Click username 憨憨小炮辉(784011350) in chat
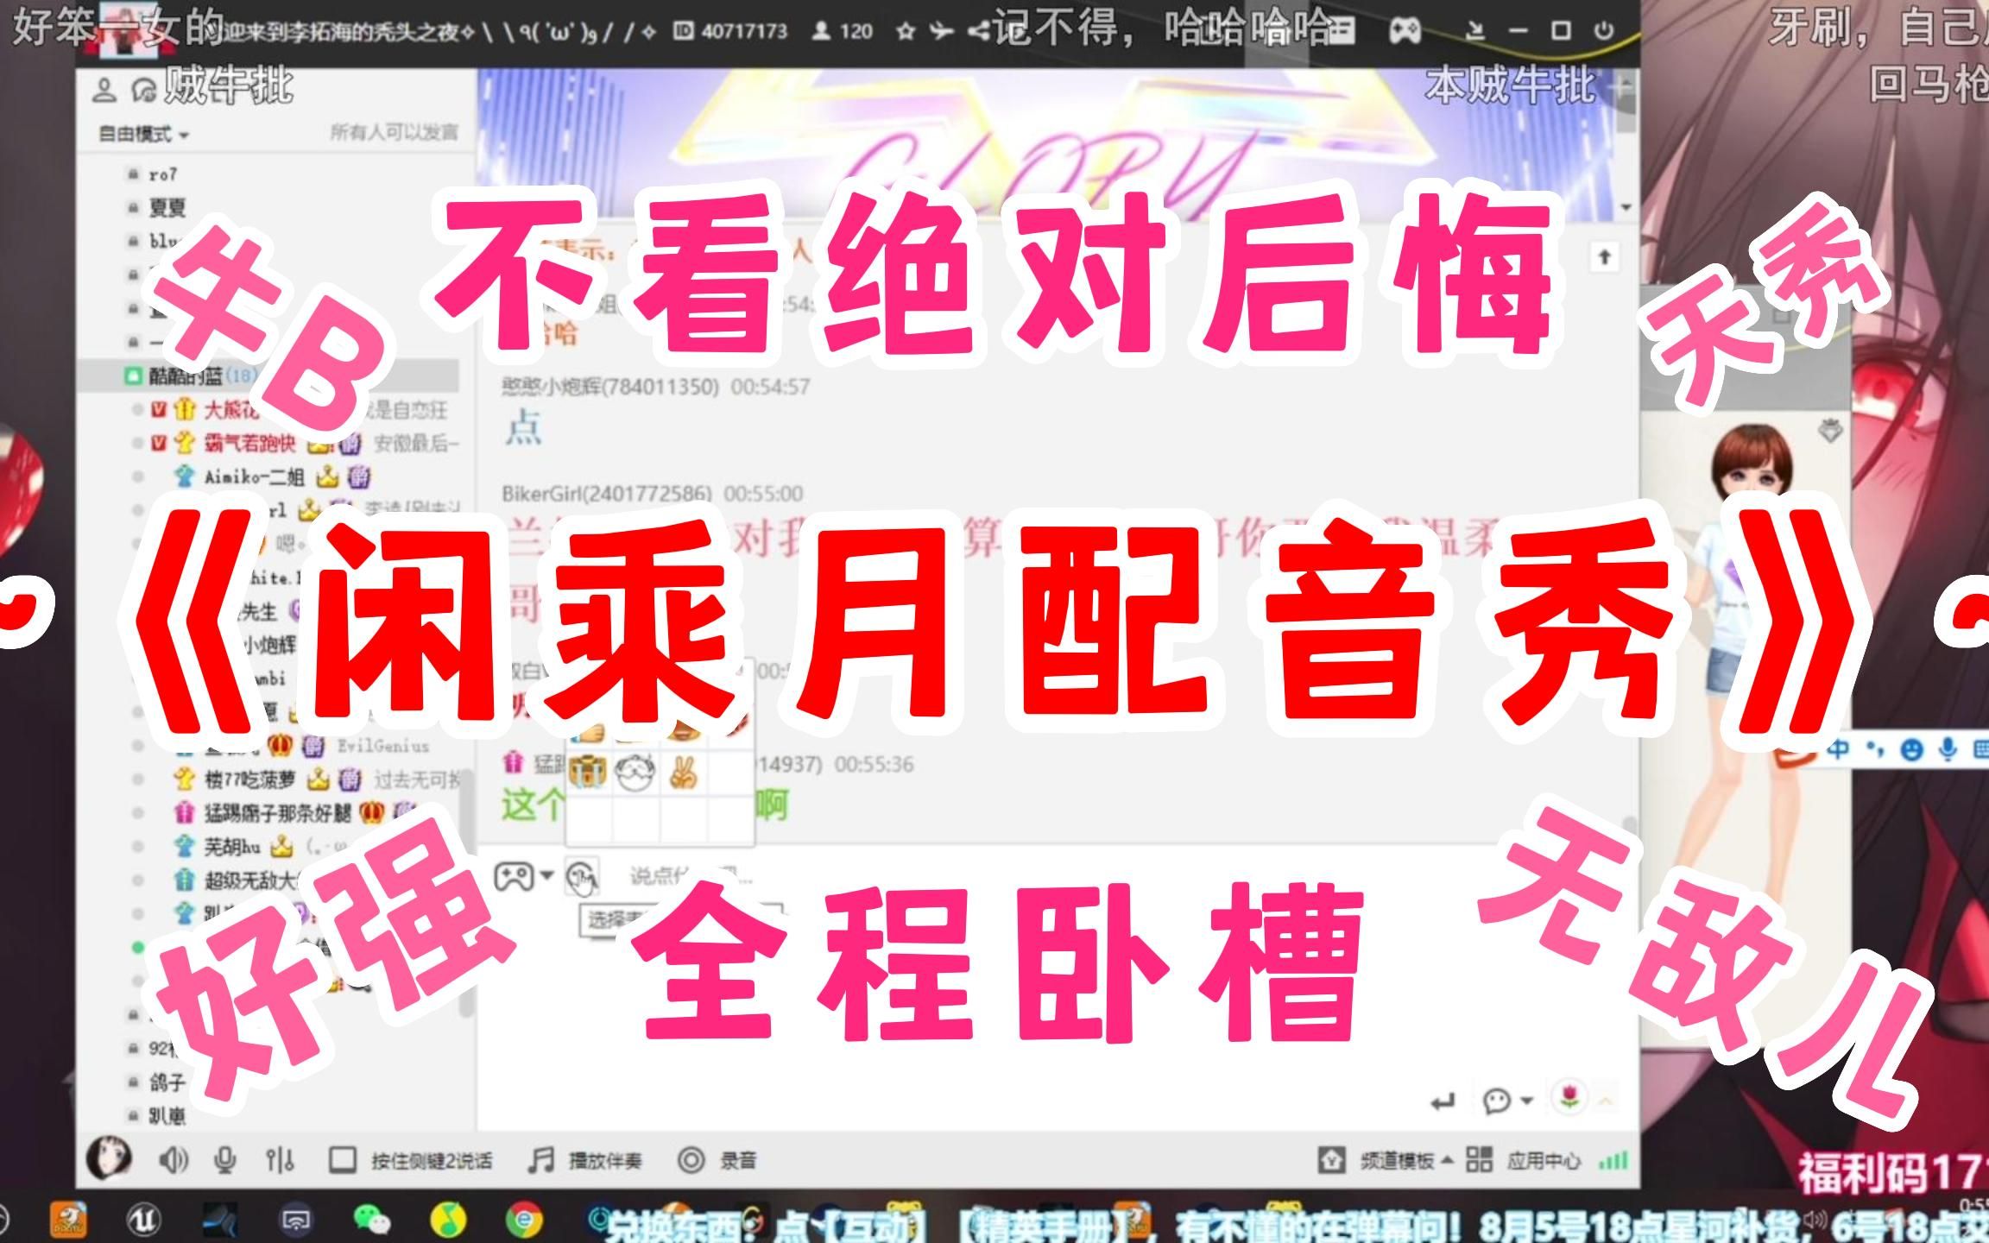The height and width of the screenshot is (1243, 1989). pyautogui.click(x=610, y=386)
